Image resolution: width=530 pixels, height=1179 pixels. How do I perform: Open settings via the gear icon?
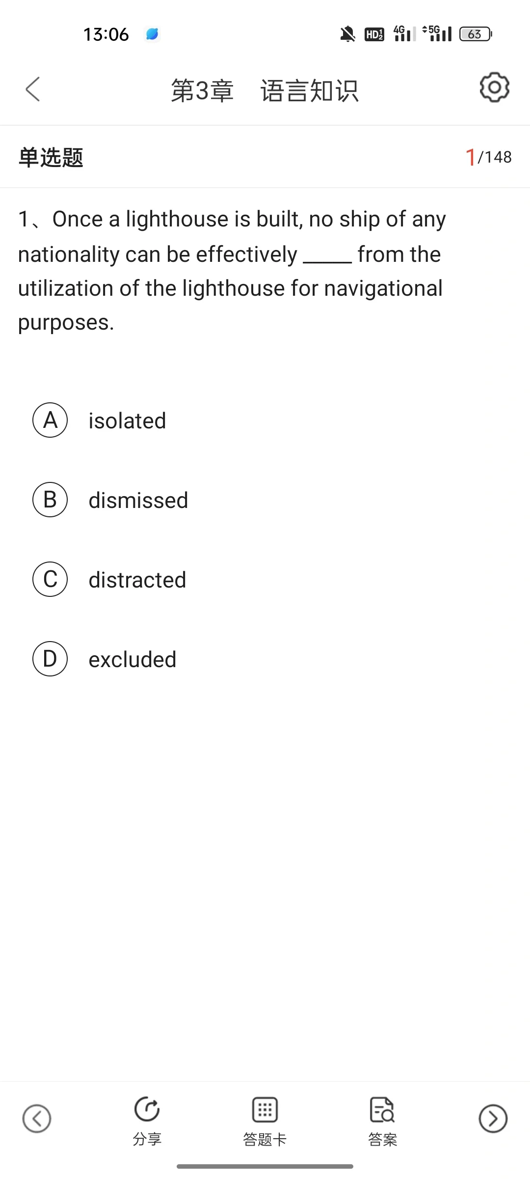tap(494, 88)
